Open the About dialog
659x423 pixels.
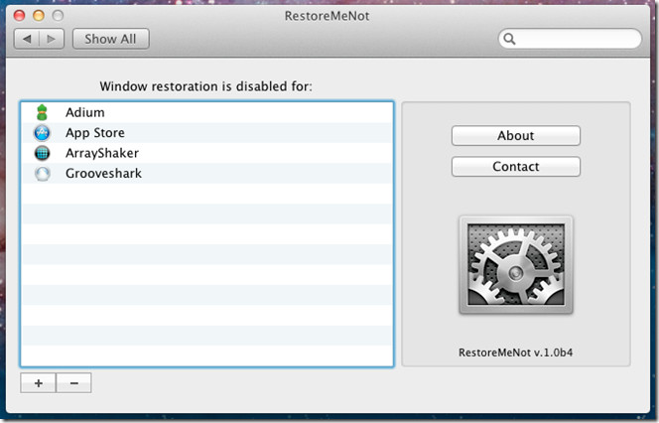click(x=516, y=136)
